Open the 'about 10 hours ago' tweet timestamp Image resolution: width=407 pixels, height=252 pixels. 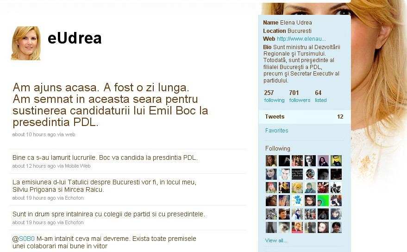[x=34, y=135]
